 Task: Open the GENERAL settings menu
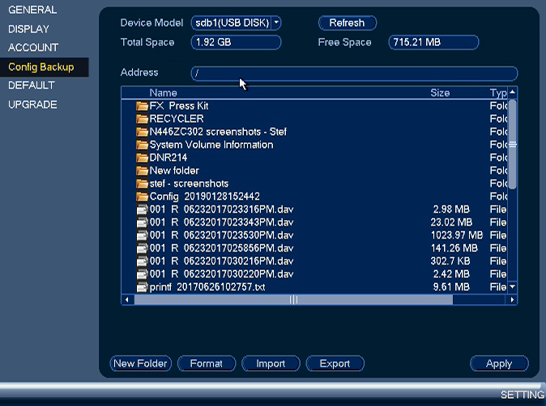pyautogui.click(x=32, y=10)
